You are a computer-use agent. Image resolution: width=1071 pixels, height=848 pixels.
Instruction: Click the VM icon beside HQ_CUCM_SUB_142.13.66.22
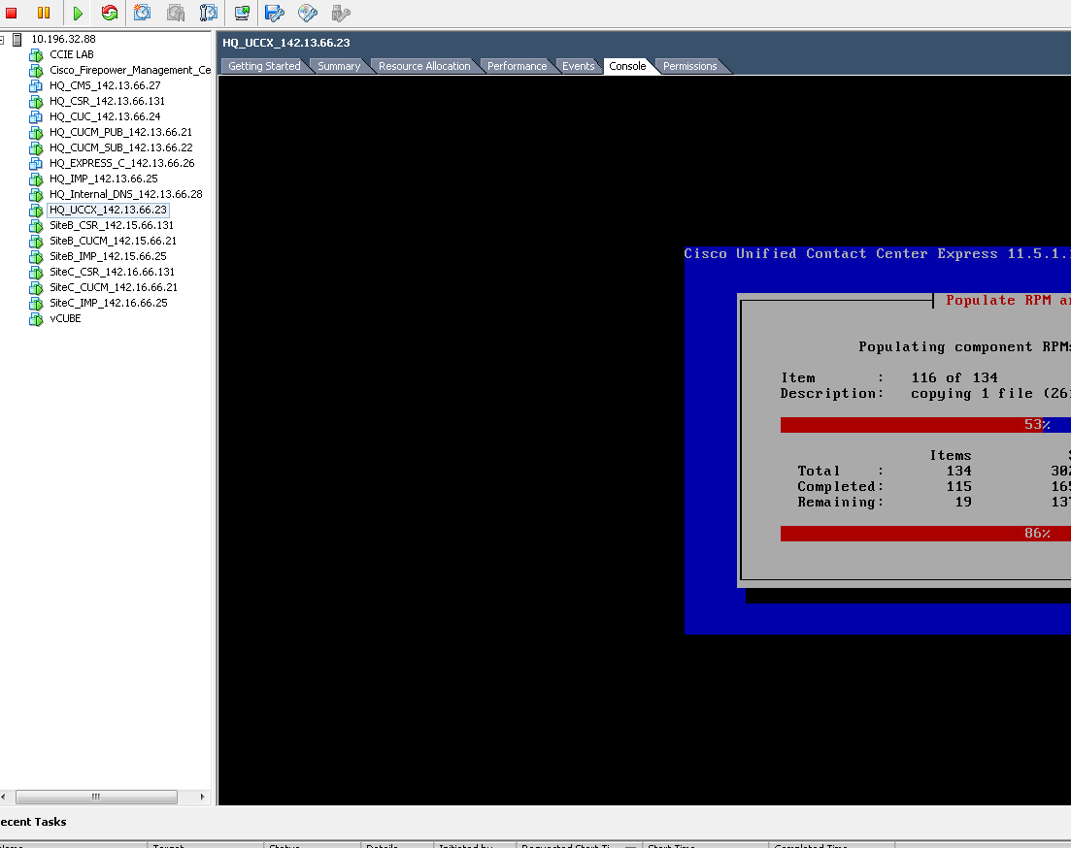pyautogui.click(x=36, y=148)
